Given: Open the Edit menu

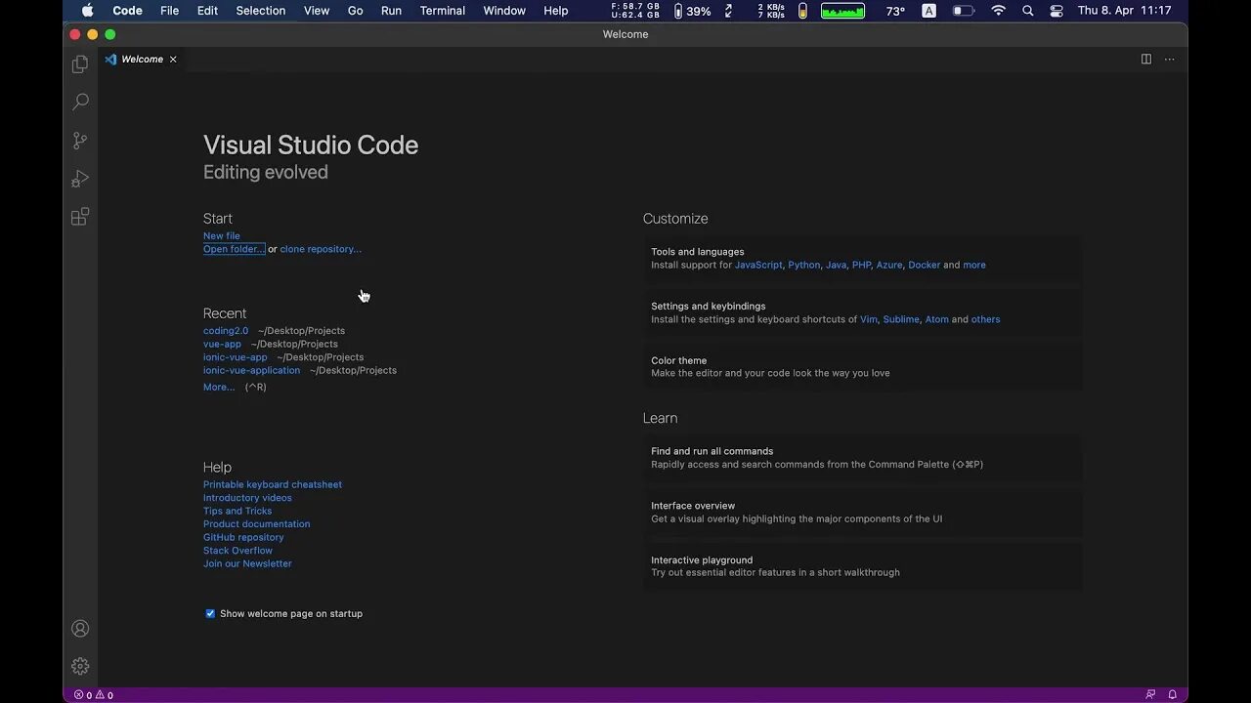Looking at the screenshot, I should pyautogui.click(x=207, y=11).
